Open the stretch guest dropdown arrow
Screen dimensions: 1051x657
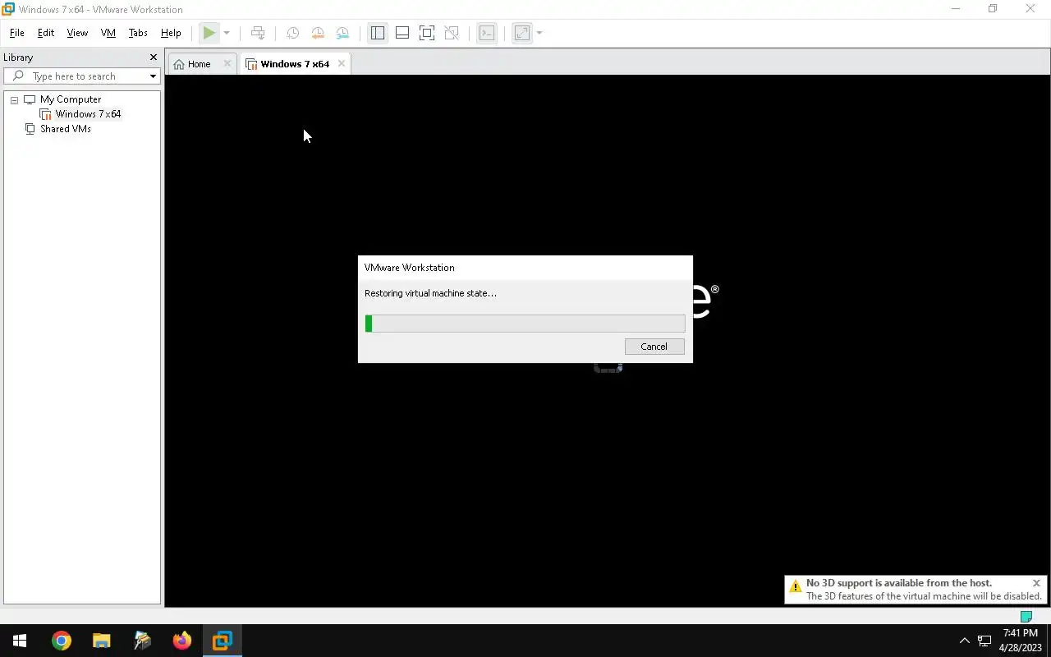[539, 33]
